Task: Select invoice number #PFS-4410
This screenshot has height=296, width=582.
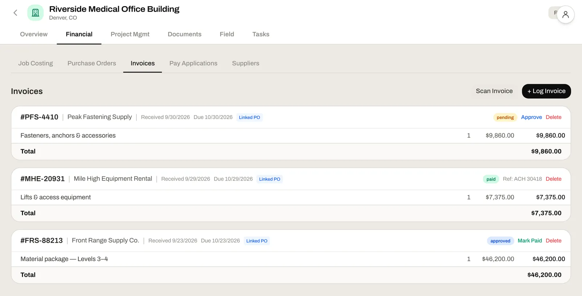Action: (39, 117)
